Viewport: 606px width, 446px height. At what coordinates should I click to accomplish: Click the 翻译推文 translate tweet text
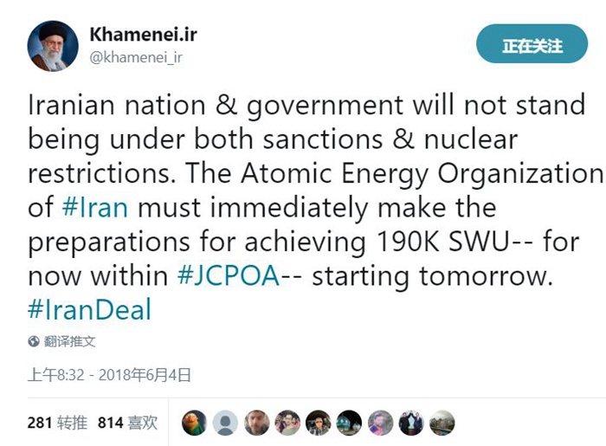click(69, 341)
